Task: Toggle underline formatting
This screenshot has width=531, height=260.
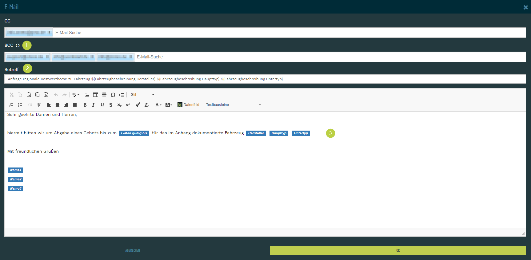Action: [102, 105]
